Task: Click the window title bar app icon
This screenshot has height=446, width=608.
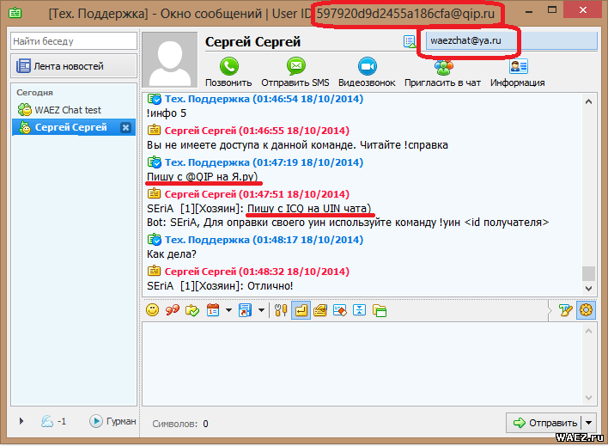Action: (15, 13)
